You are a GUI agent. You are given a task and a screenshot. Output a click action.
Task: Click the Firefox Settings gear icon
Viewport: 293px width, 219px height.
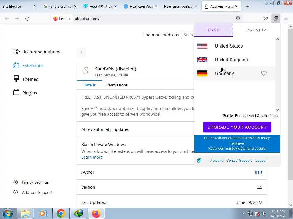pos(16,182)
